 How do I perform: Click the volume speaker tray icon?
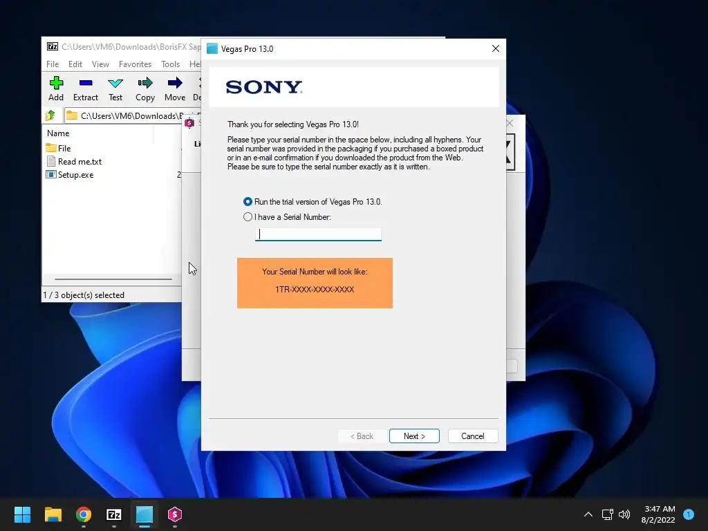(624, 514)
